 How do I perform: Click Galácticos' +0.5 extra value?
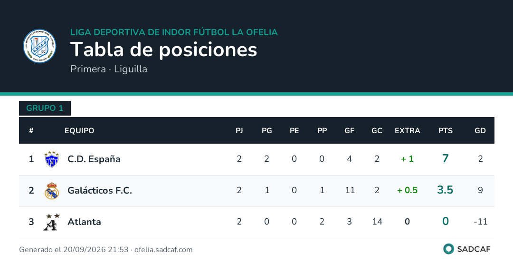pyautogui.click(x=408, y=190)
